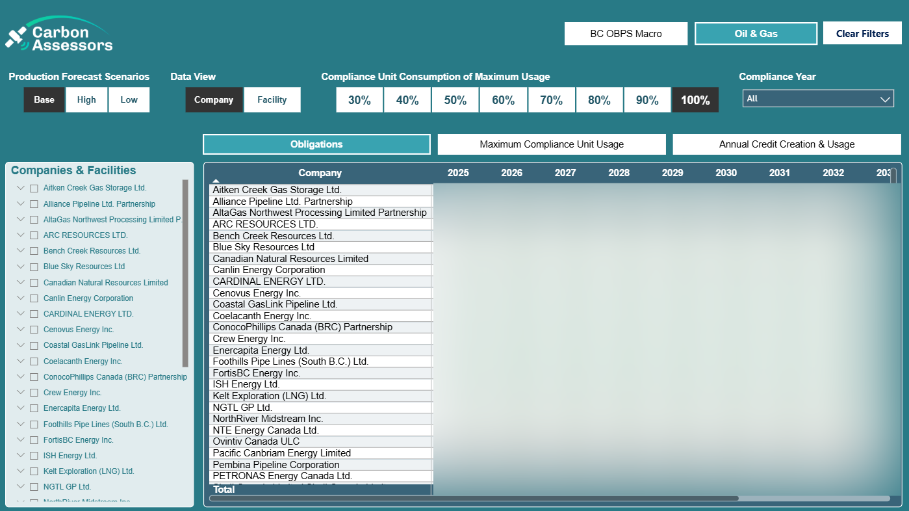Viewport: 909px width, 511px height.
Task: Click Pembina Pipeline Corporation table row
Action: 321,465
